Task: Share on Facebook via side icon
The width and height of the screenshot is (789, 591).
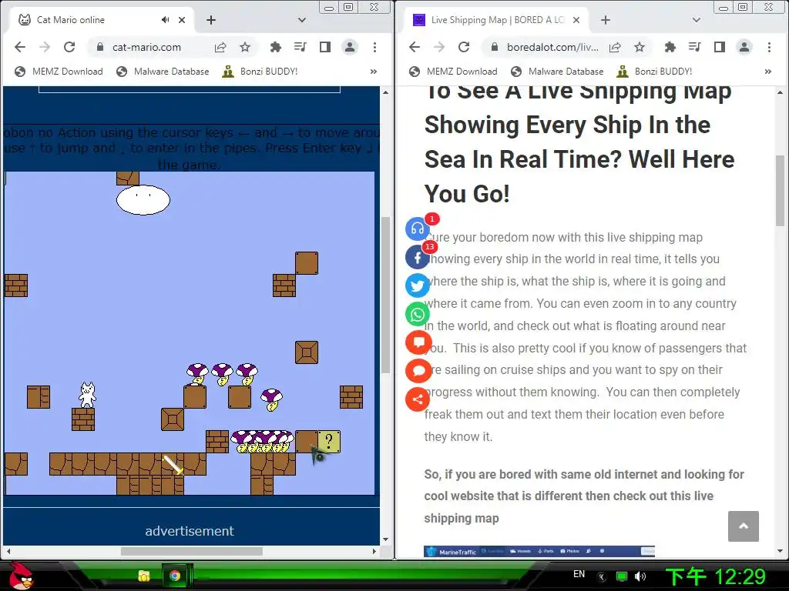Action: point(418,257)
